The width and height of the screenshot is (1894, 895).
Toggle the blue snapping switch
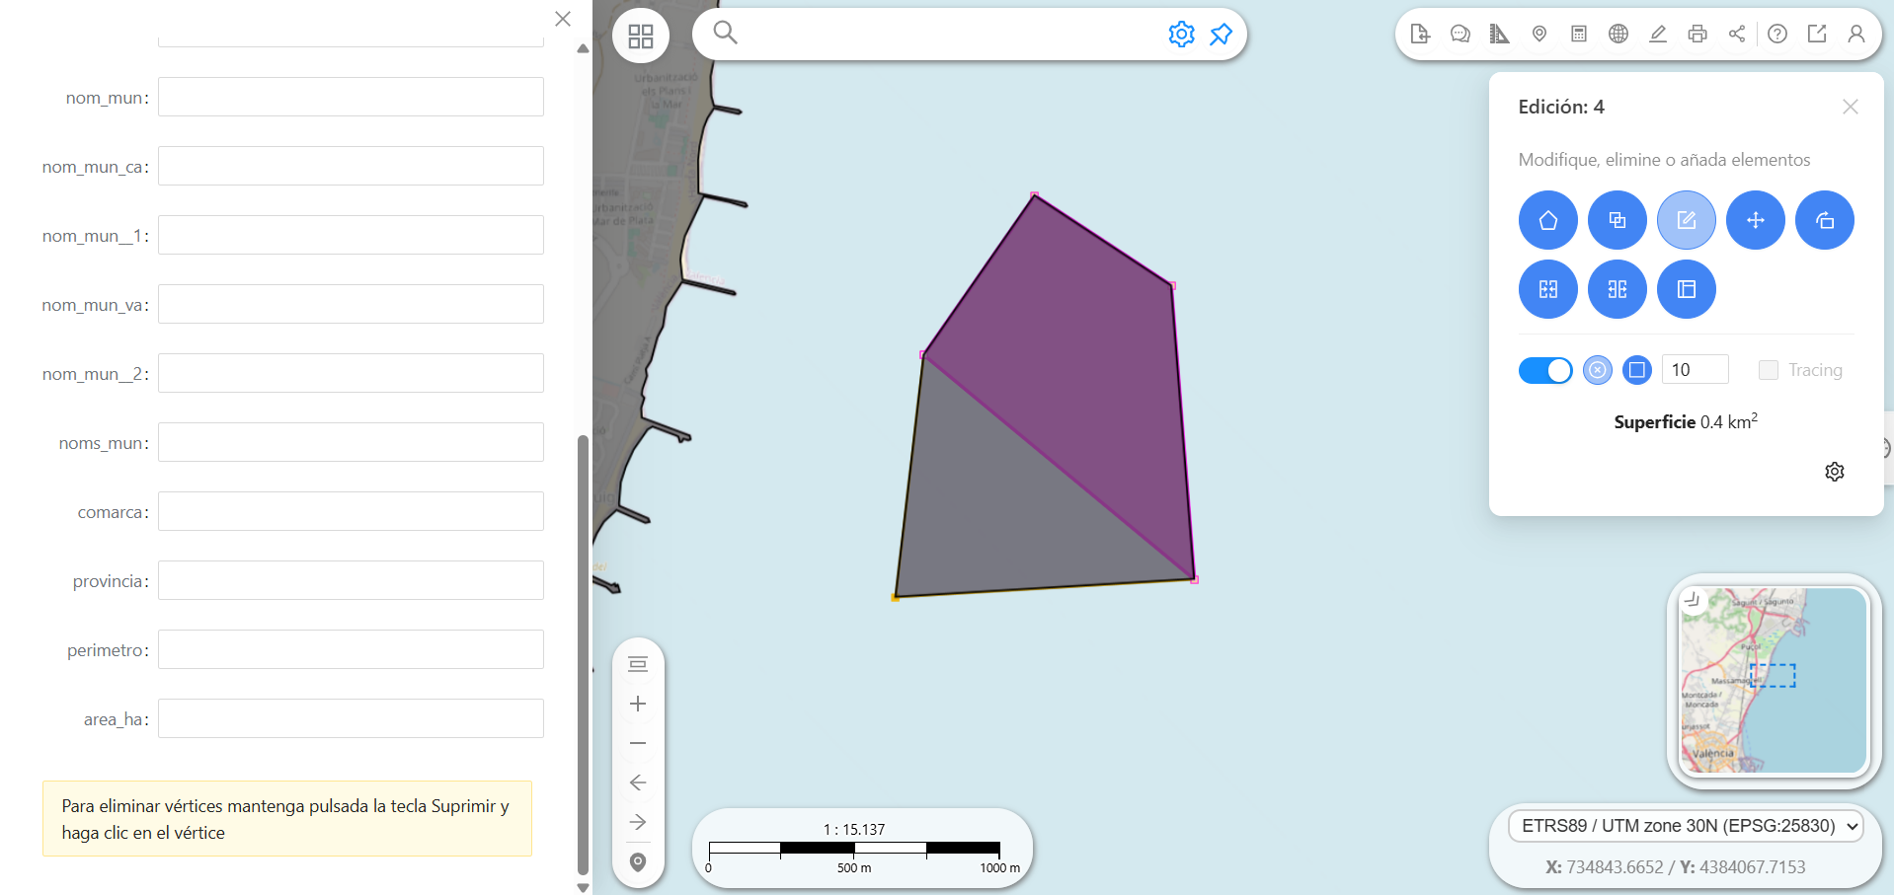[1545, 370]
